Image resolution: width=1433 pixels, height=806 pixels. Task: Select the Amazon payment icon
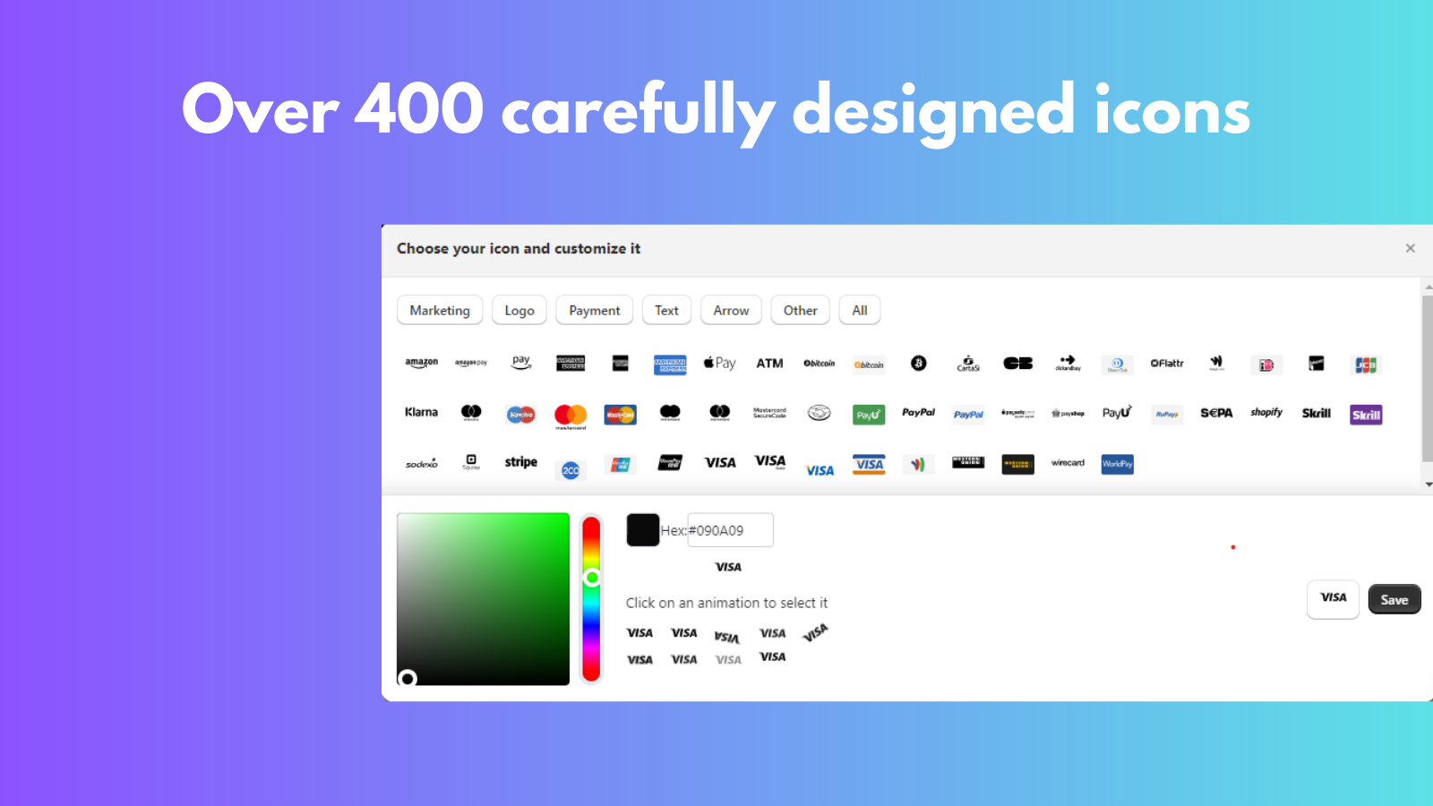pyautogui.click(x=421, y=362)
